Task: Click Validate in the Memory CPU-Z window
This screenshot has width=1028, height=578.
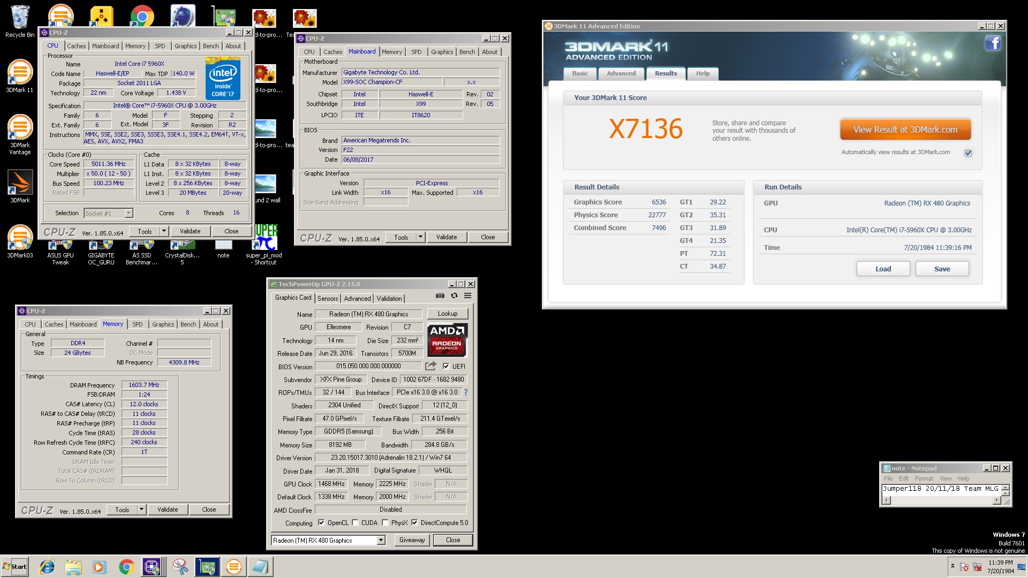Action: pos(168,509)
